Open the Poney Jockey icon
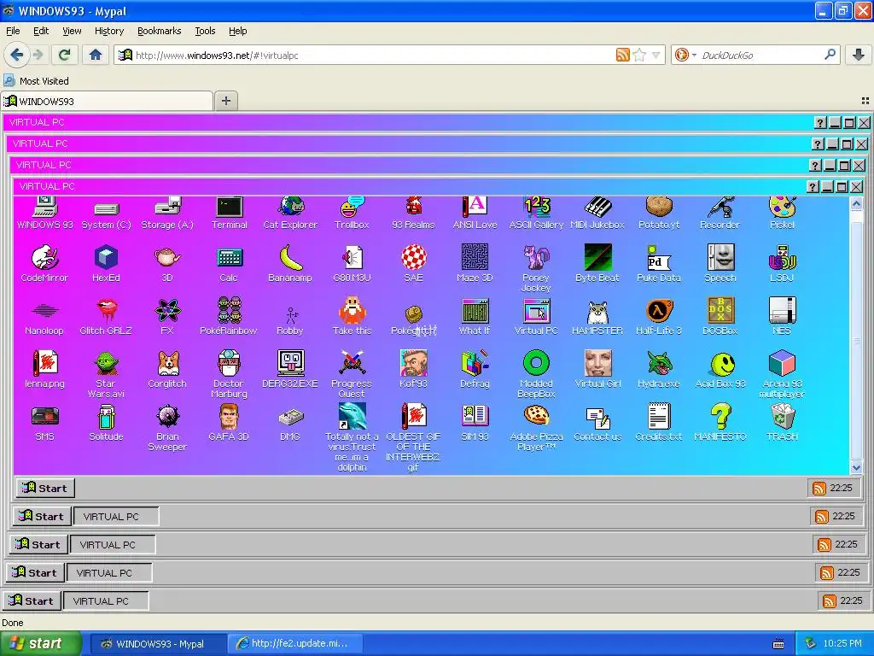Image resolution: width=874 pixels, height=656 pixels. (x=536, y=267)
